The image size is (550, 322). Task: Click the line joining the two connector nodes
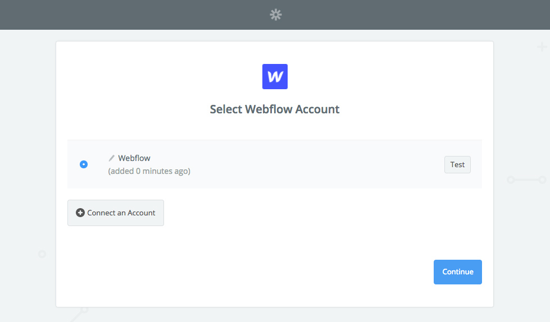tap(526, 180)
